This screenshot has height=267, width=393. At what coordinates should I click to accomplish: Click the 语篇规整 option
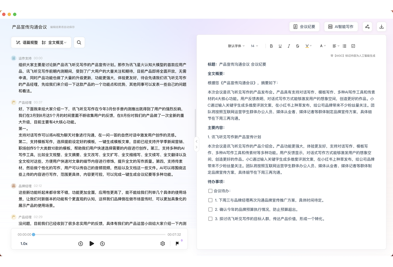coord(27,43)
